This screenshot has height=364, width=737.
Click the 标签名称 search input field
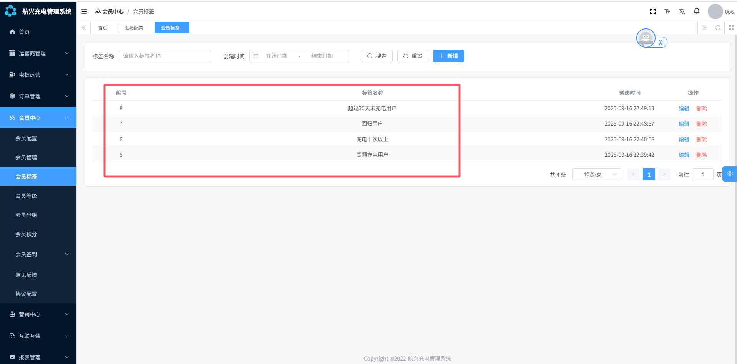point(164,56)
